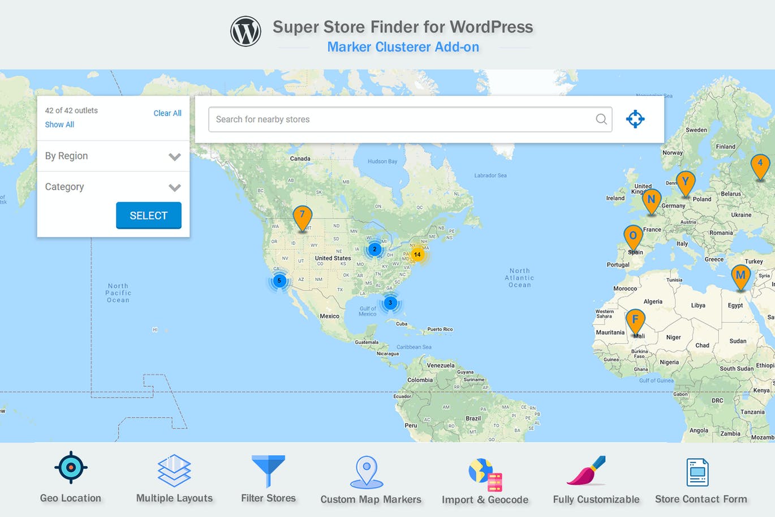Click the geolocation crosshair button beside search
Image resolution: width=775 pixels, height=517 pixels.
[635, 119]
